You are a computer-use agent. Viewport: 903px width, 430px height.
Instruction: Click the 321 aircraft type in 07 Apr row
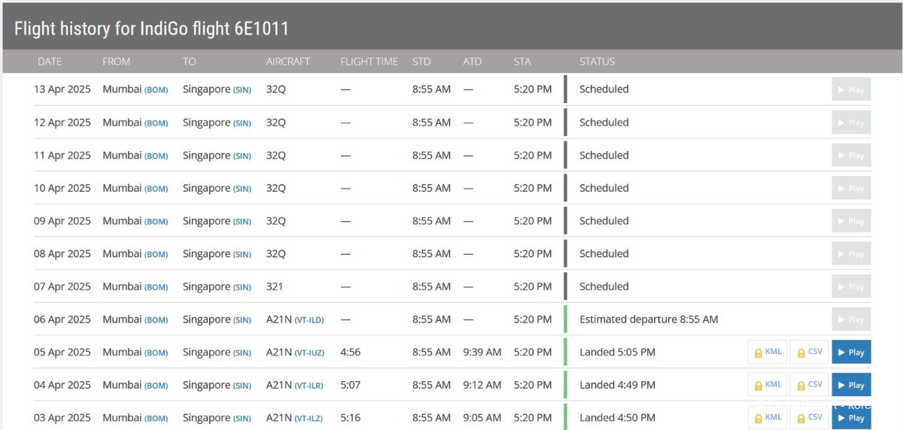pos(275,286)
